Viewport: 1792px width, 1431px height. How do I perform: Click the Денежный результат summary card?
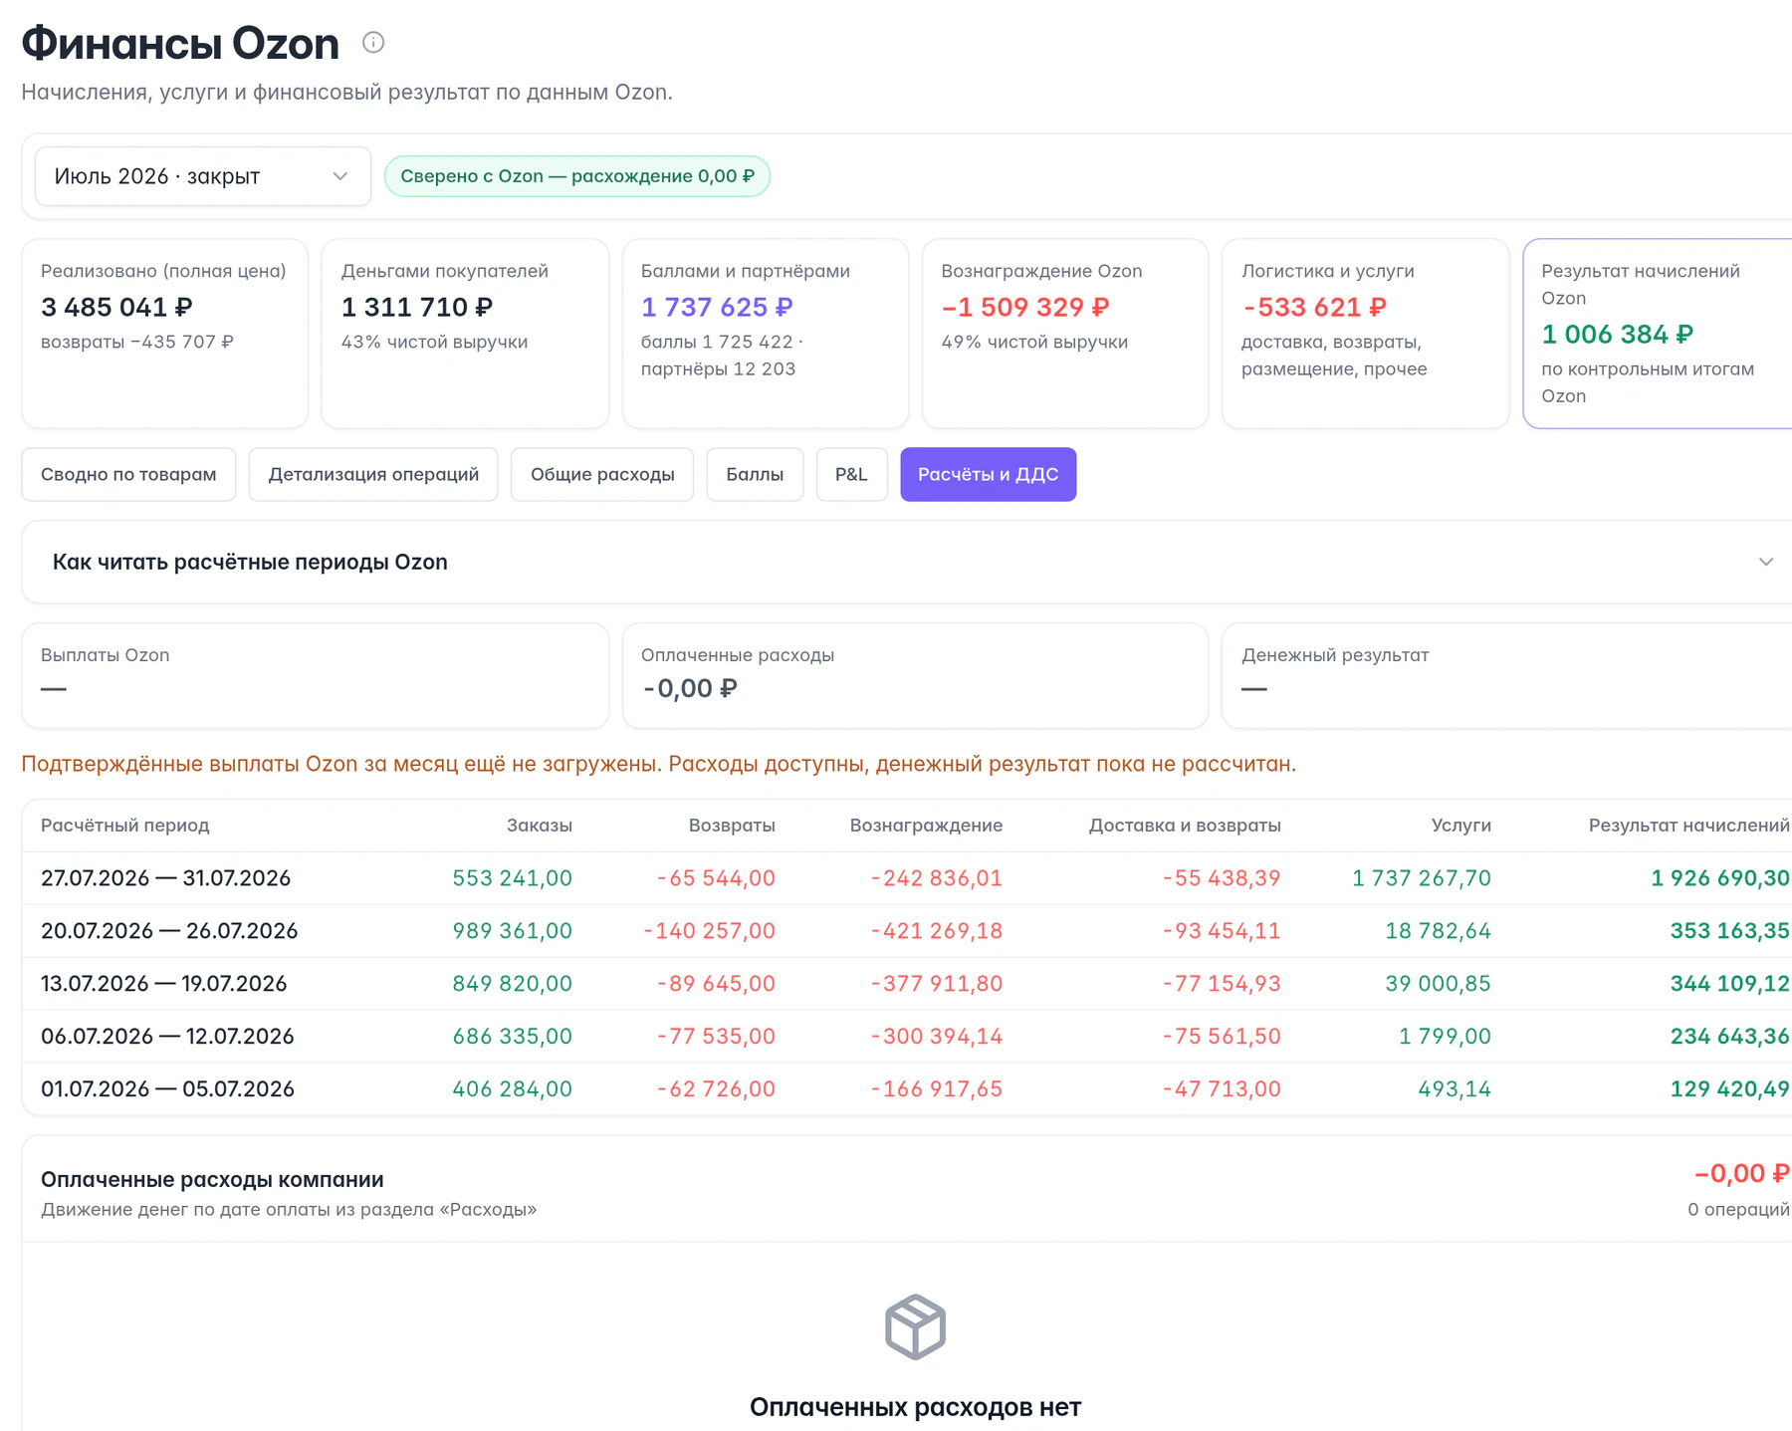point(1507,675)
